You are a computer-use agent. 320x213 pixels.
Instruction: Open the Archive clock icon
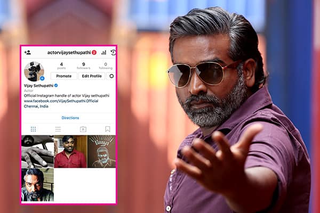113,53
